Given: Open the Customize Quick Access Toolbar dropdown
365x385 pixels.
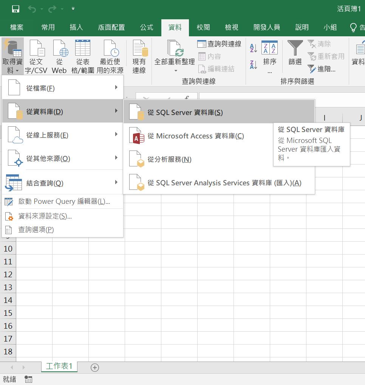Looking at the screenshot, I should tap(73, 9).
